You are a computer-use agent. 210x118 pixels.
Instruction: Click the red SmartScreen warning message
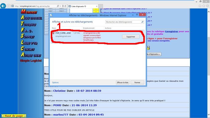(92, 37)
